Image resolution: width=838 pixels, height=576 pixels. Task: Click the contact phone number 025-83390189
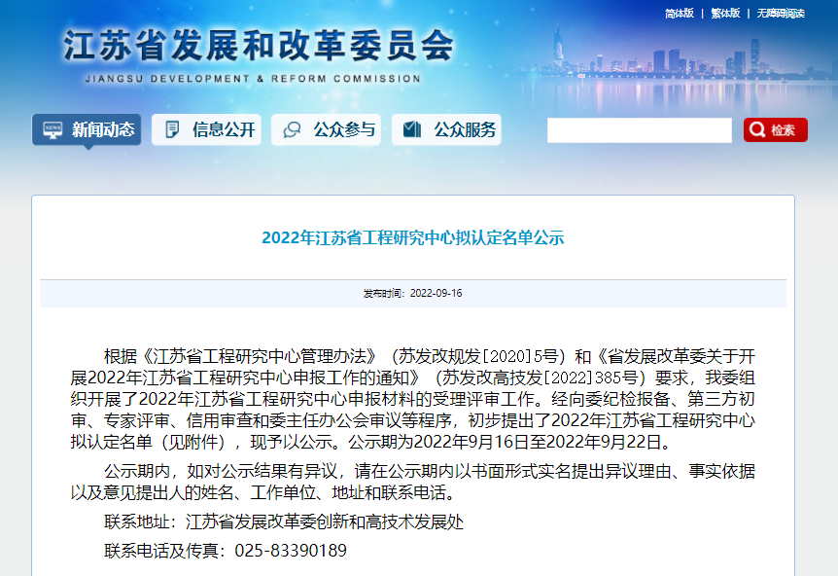pyautogui.click(x=291, y=551)
